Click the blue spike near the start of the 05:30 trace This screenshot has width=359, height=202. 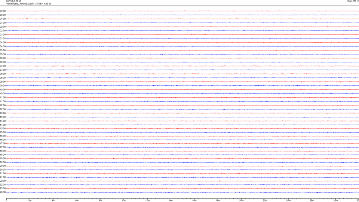[41, 54]
